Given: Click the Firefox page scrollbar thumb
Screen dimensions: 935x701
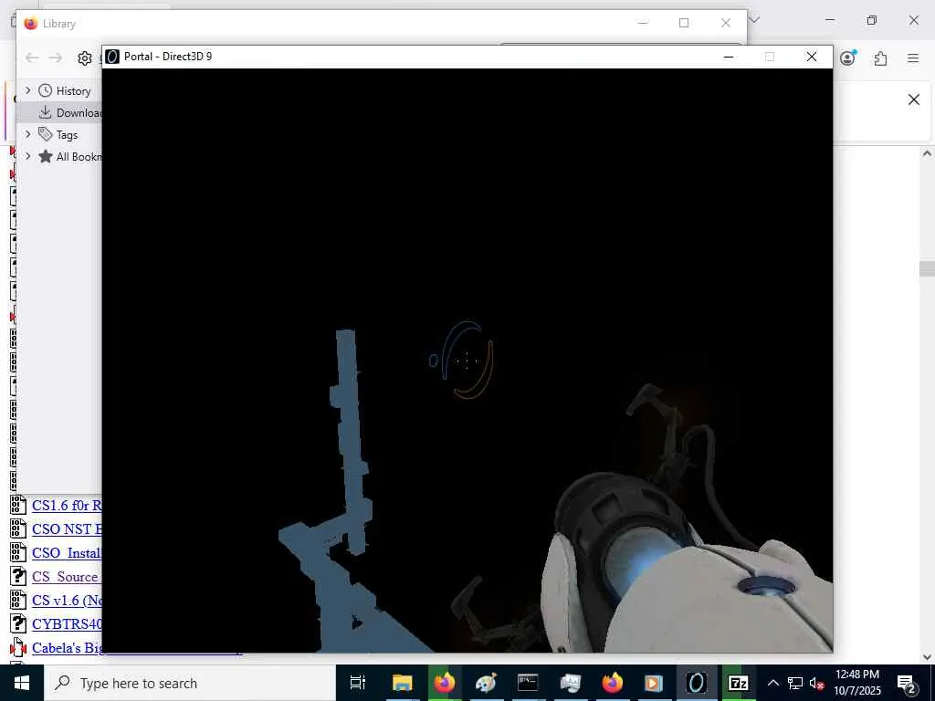Looking at the screenshot, I should click(x=927, y=269).
